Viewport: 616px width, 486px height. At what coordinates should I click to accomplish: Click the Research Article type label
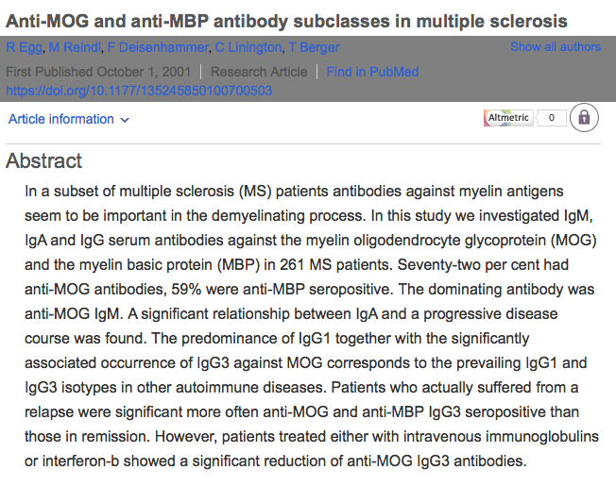(x=258, y=72)
